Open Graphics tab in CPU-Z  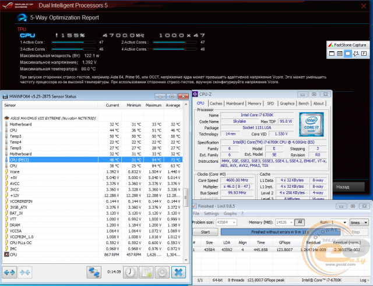pos(287,103)
